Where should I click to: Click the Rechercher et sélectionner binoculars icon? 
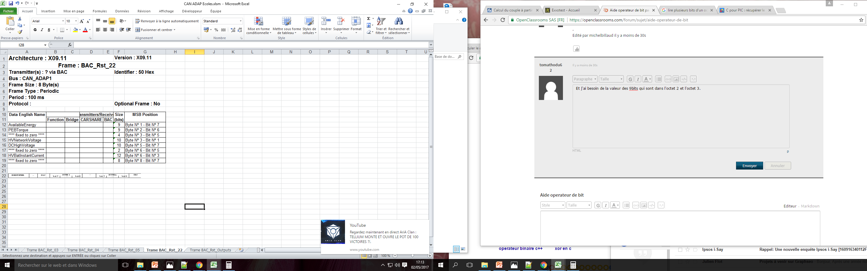pos(399,22)
